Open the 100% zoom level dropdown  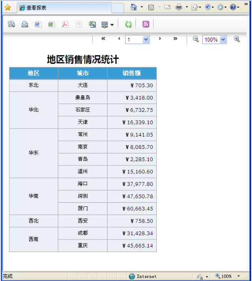coord(223,39)
